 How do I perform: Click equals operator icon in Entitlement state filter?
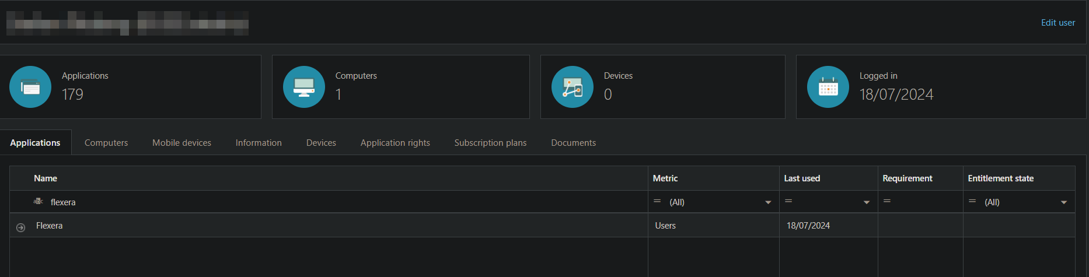(972, 201)
